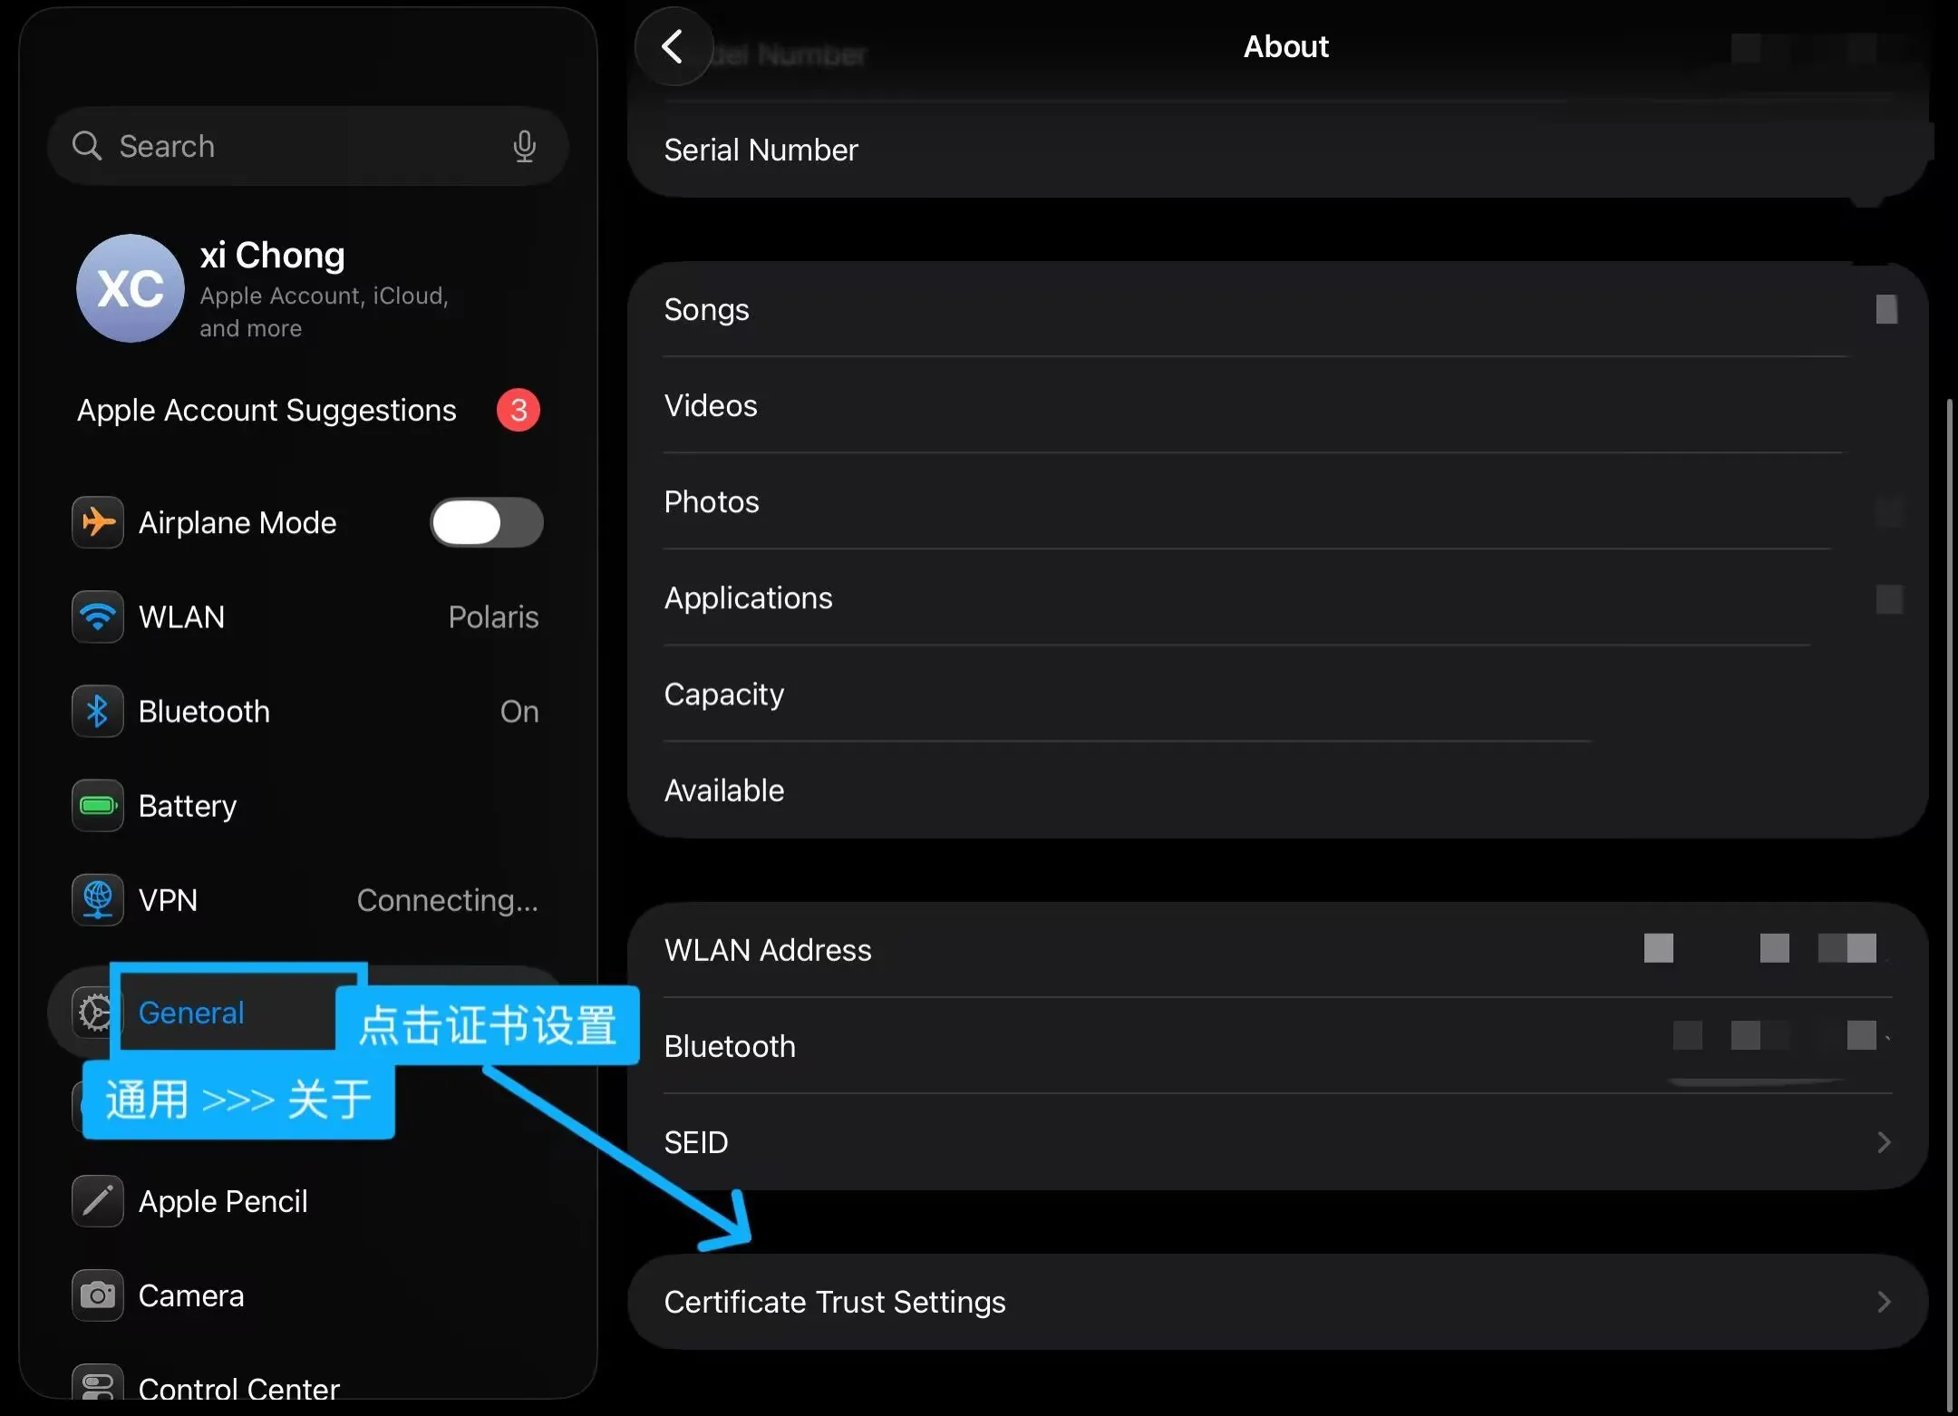
Task: Open Certificate Trust Settings chevron
Action: [1884, 1302]
